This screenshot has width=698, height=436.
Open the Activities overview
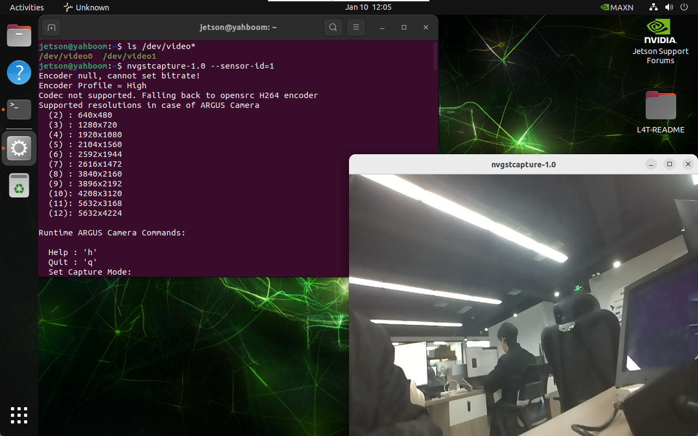pos(27,8)
